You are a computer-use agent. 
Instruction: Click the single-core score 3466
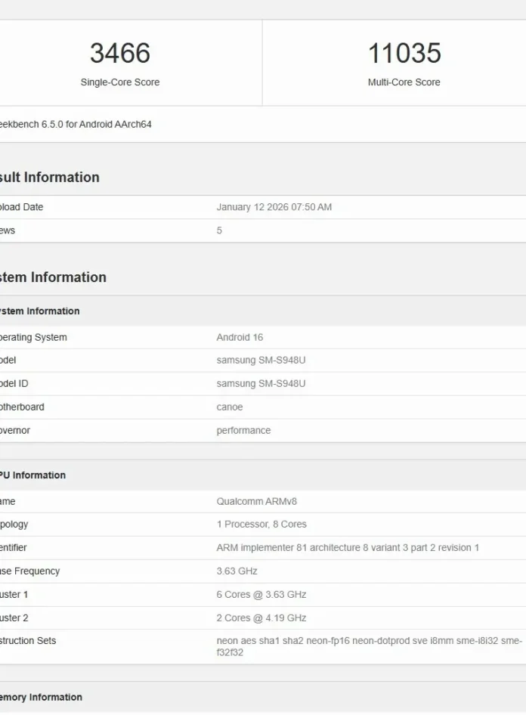coord(120,53)
